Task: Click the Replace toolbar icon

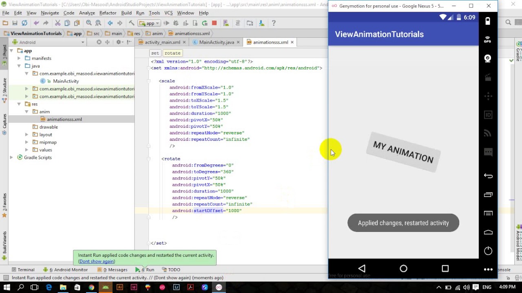Action: pos(98,23)
